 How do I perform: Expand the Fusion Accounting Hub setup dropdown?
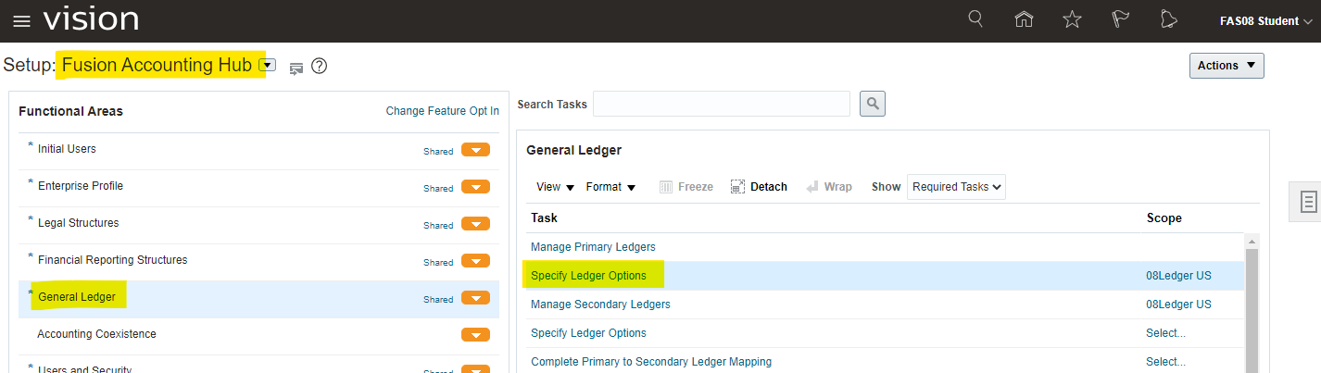tap(268, 66)
